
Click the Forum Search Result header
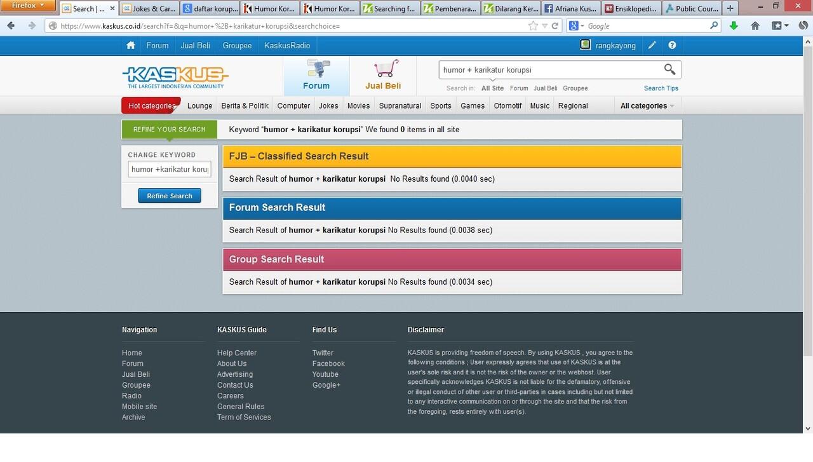click(452, 208)
